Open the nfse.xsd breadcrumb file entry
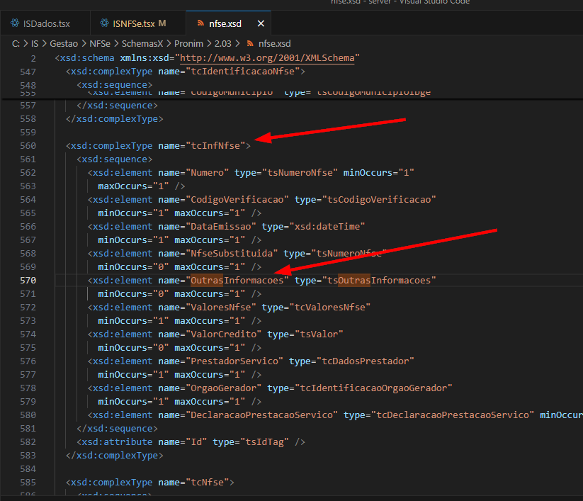Viewport: 583px width, 501px height. click(274, 43)
